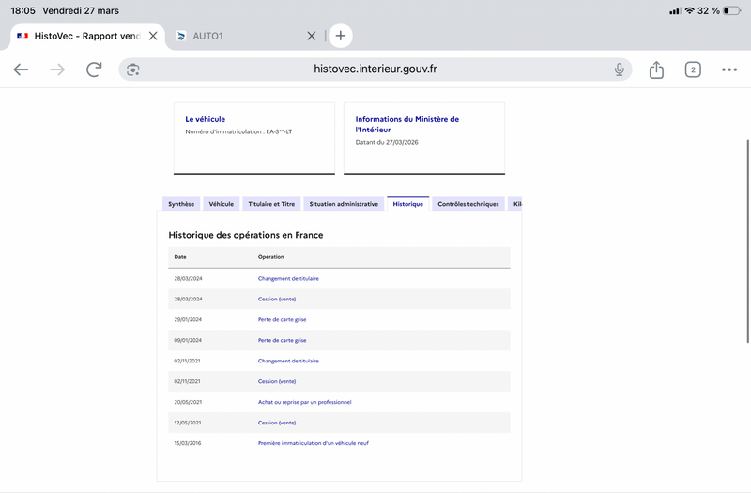751x493 pixels.
Task: Close the HistoVec tab
Action: [x=153, y=36]
